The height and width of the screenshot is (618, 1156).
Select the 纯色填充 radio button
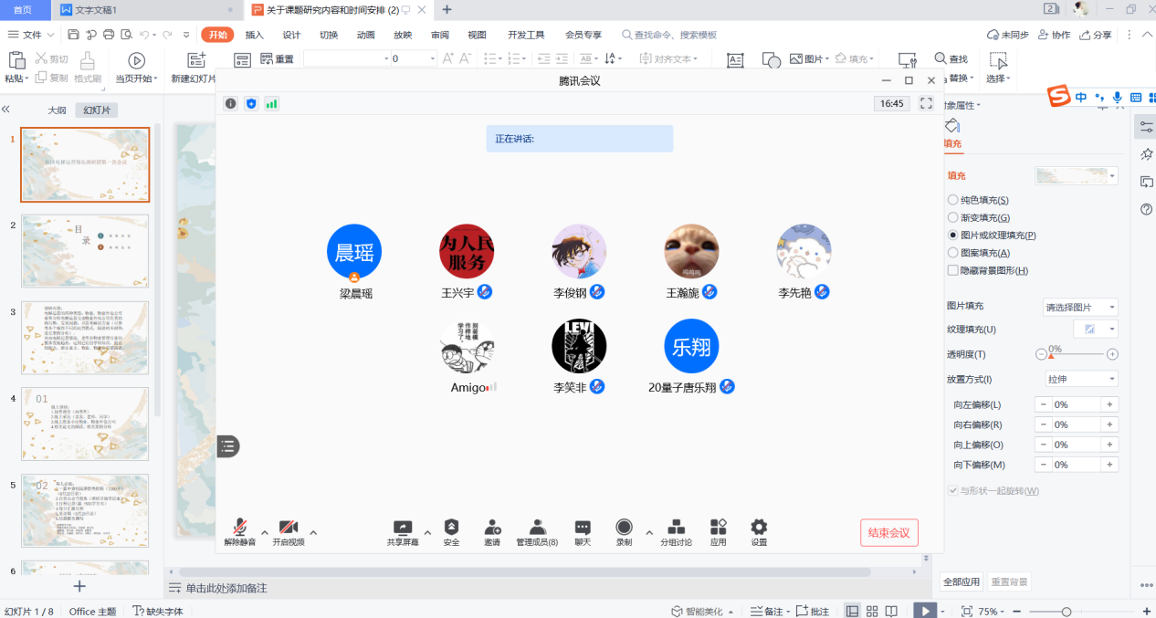[953, 200]
